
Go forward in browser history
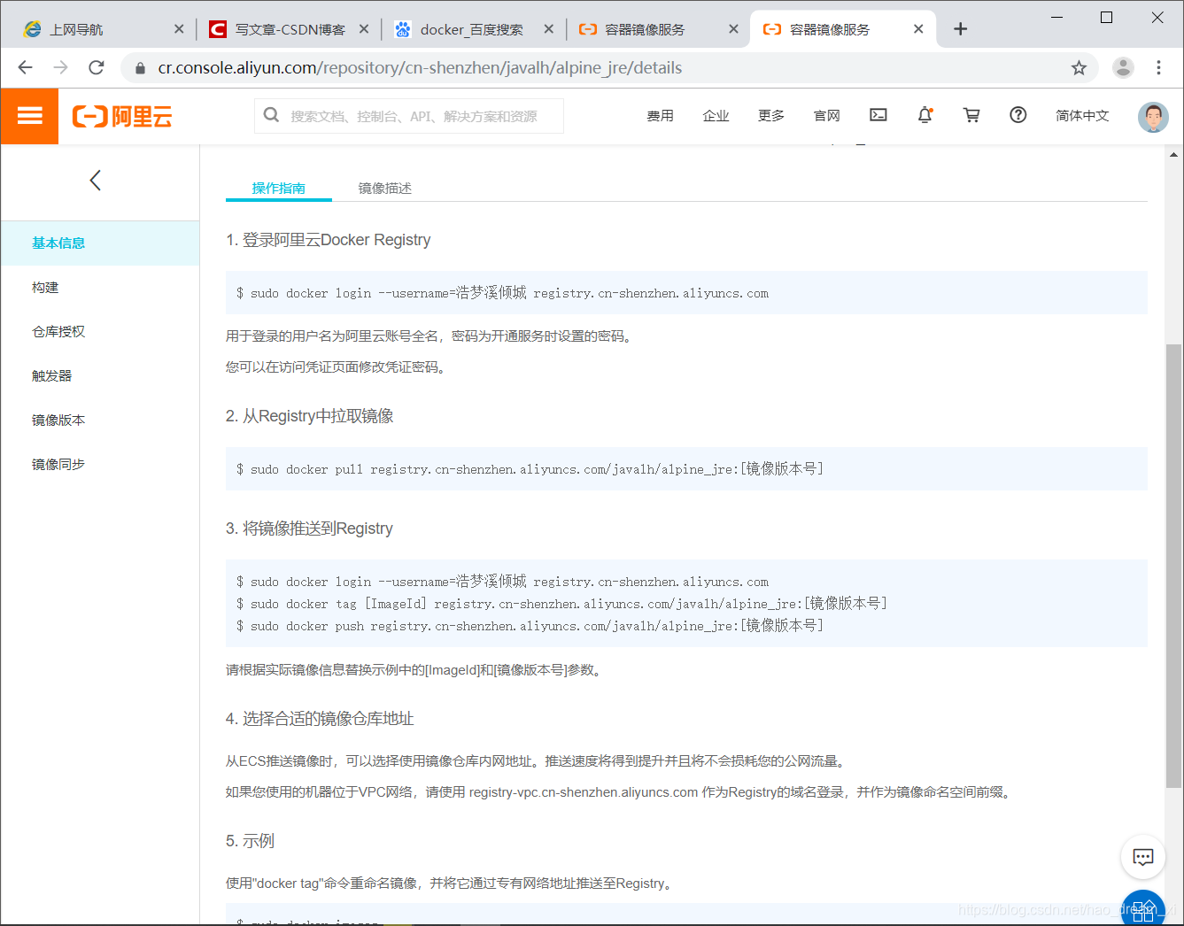point(60,67)
